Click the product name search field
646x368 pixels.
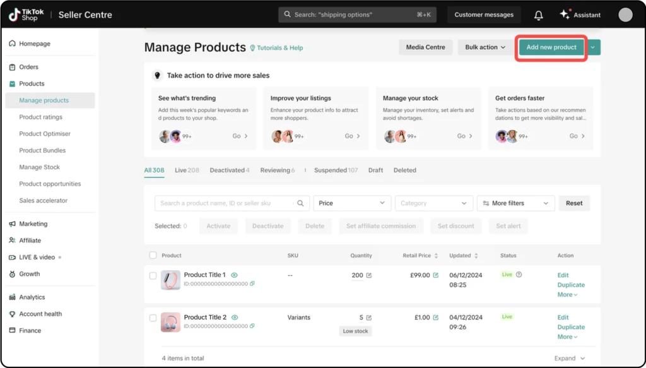tap(224, 203)
